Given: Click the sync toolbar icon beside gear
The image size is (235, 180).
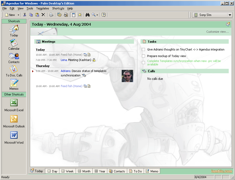Looking at the screenshot, I should click(x=66, y=15).
